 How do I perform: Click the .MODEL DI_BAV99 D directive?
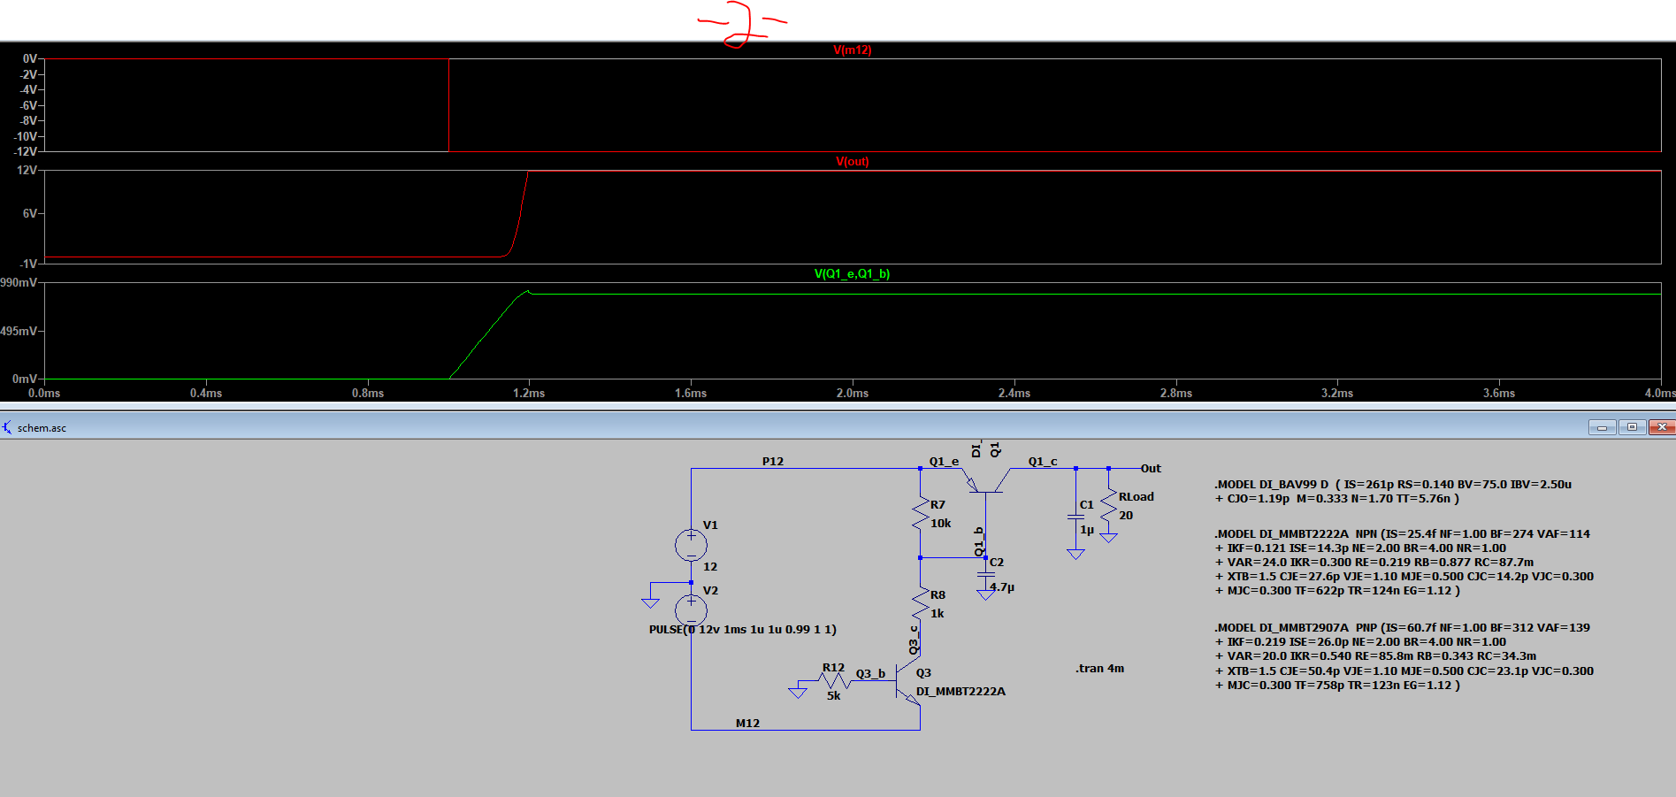click(1392, 492)
